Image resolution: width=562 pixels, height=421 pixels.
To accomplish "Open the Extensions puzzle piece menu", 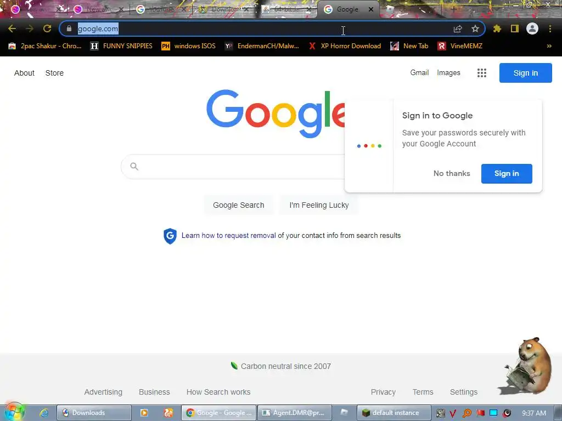I will pyautogui.click(x=497, y=29).
